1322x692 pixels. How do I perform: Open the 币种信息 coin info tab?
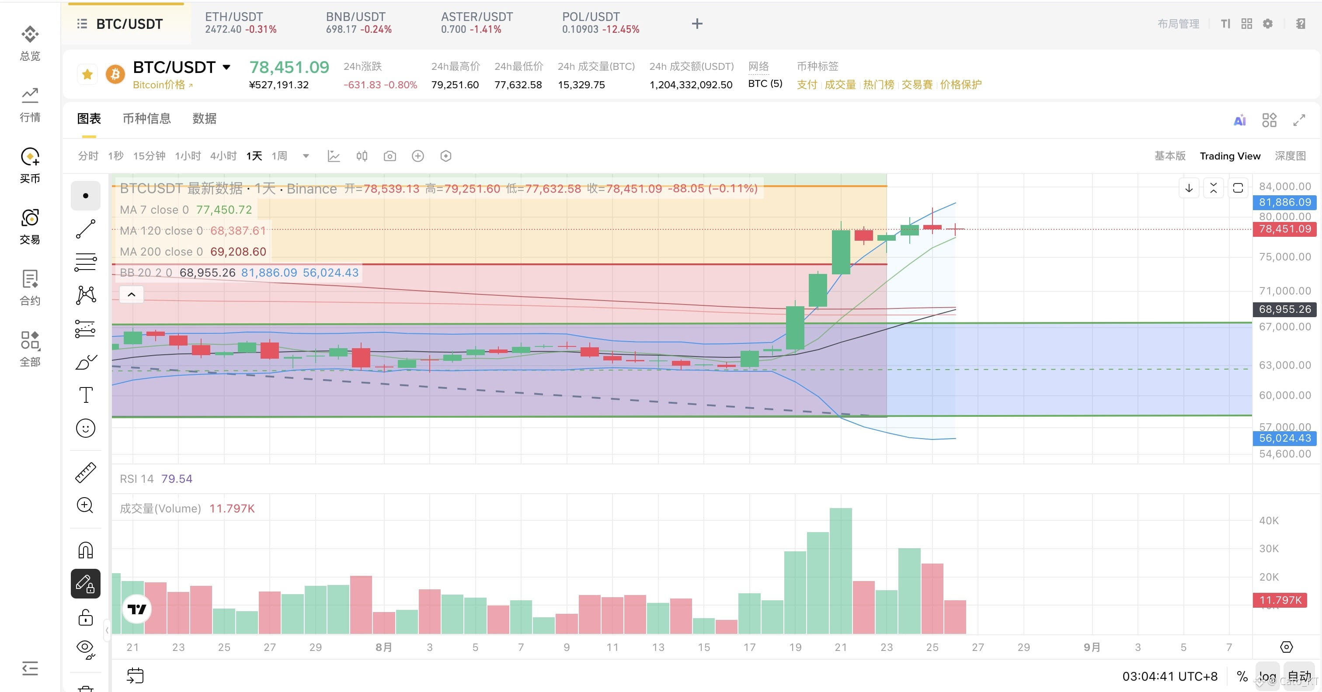tap(147, 118)
